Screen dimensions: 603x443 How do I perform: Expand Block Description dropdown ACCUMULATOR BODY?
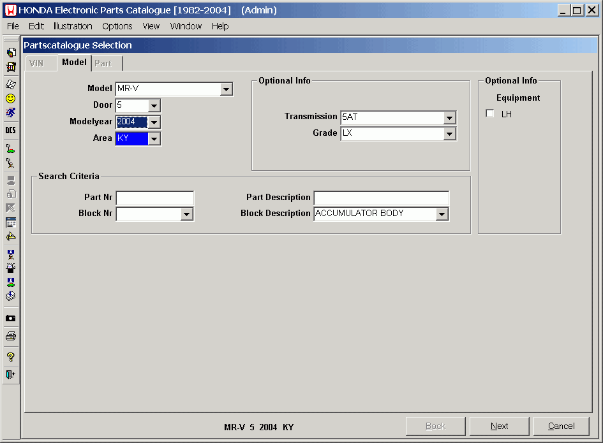(442, 214)
